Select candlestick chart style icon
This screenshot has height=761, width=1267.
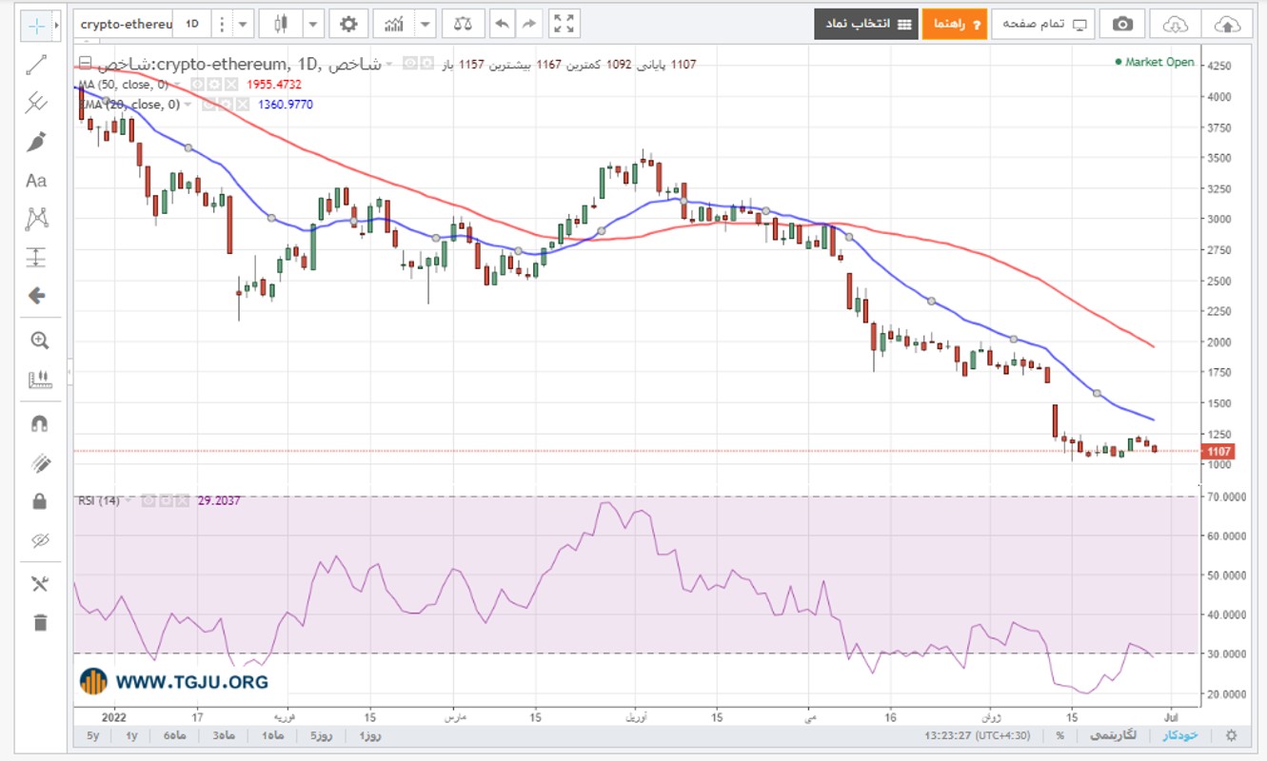[x=283, y=24]
